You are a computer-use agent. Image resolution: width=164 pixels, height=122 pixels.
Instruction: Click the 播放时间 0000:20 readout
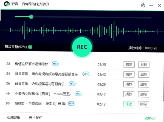pos(143,48)
